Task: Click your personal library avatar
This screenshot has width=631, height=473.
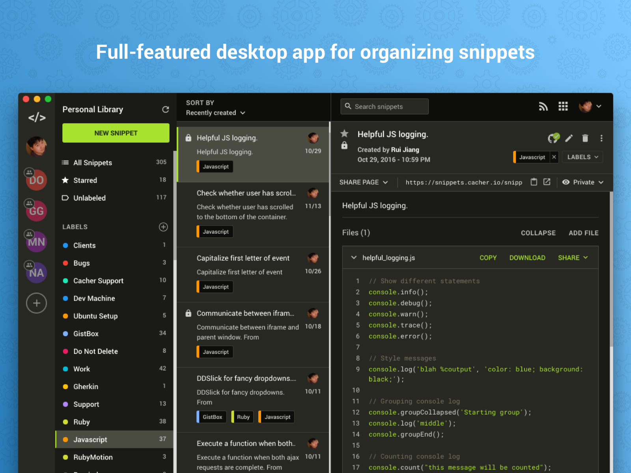Action: click(x=36, y=147)
